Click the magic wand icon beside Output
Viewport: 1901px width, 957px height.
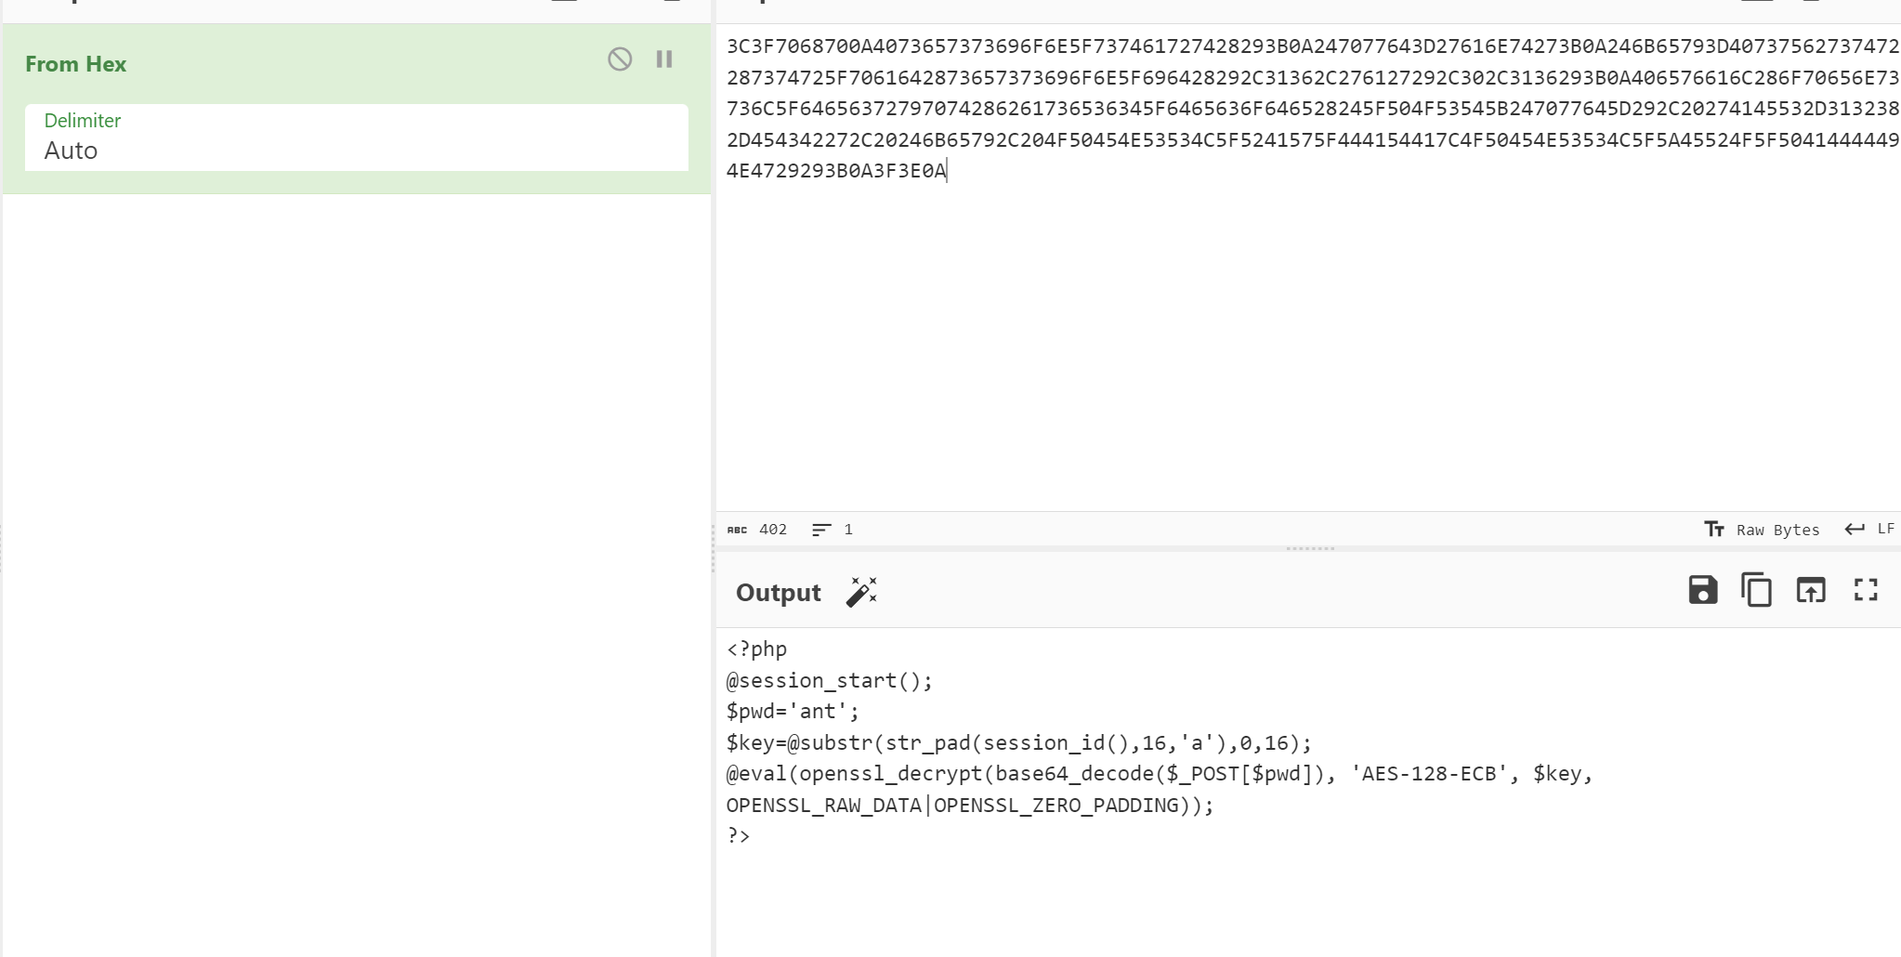[861, 592]
